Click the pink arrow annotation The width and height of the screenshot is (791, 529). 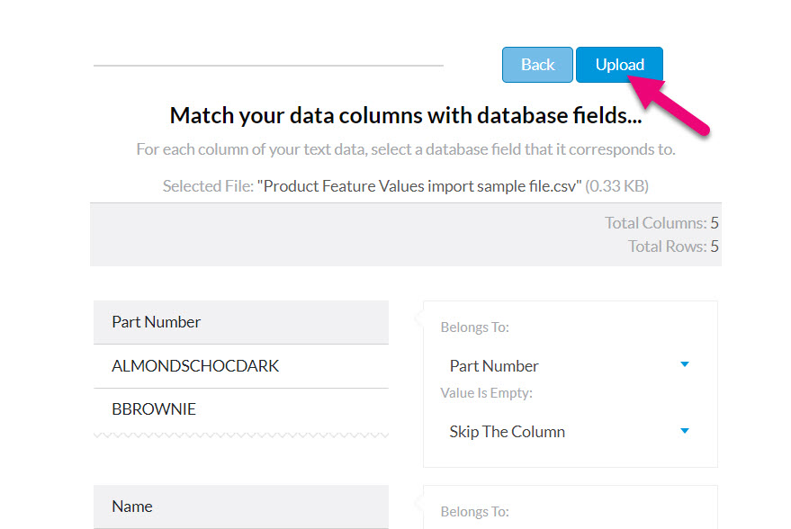[x=669, y=104]
